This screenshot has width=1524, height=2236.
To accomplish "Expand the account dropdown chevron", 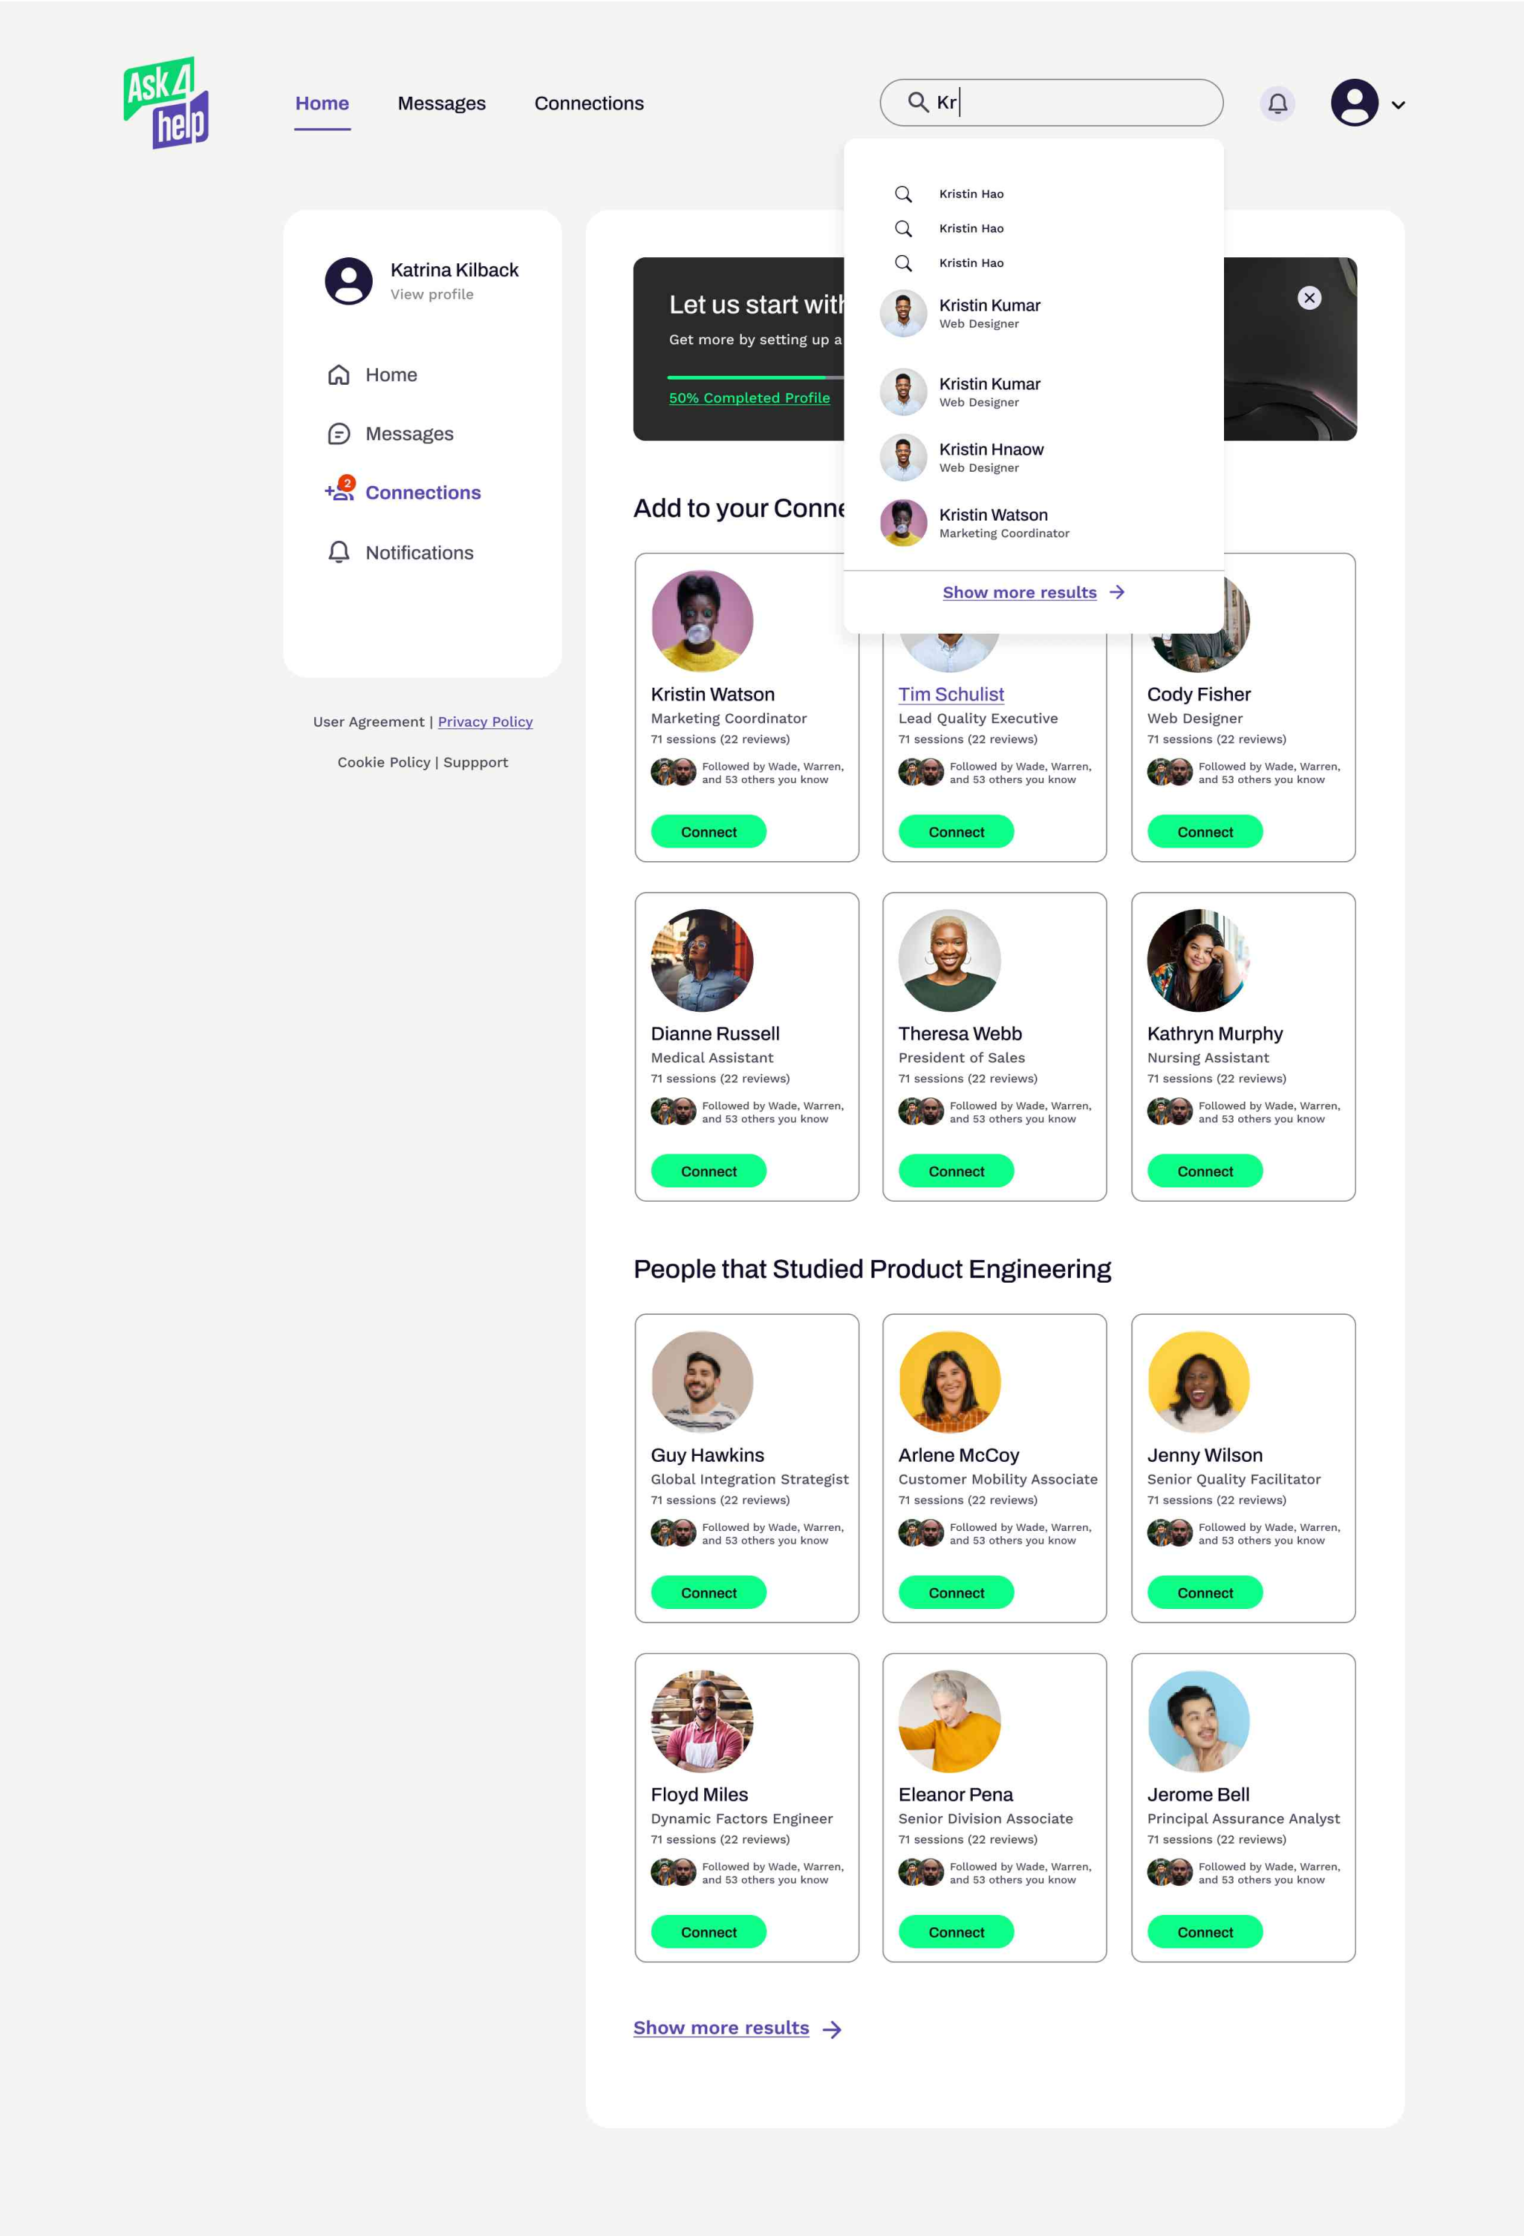I will click(x=1398, y=105).
